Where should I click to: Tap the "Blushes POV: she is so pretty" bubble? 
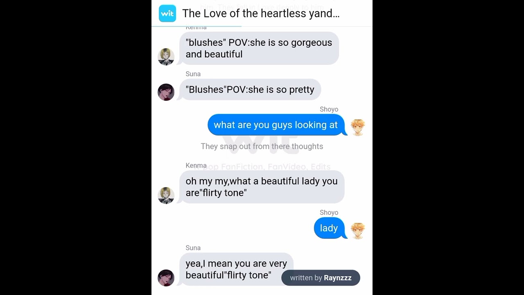pos(250,90)
